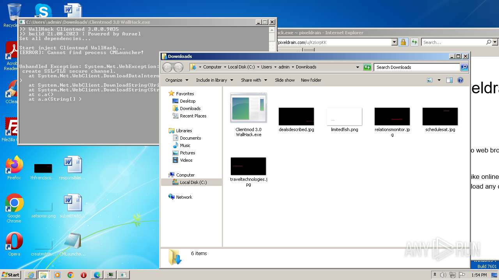Open Microsoft Edge taskbar icon

click(97, 275)
